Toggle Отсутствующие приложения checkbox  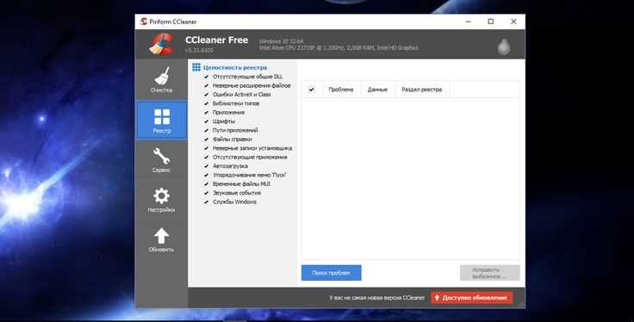pos(206,157)
